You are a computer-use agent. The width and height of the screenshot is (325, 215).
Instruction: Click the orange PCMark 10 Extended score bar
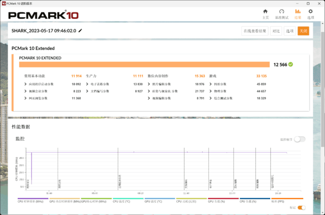(144, 64)
